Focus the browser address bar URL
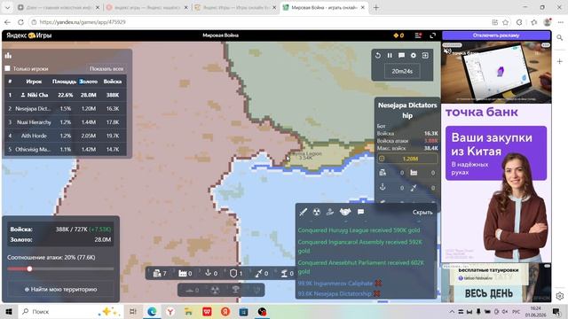Screen dimensions: 568x319 pyautogui.click(x=83, y=22)
